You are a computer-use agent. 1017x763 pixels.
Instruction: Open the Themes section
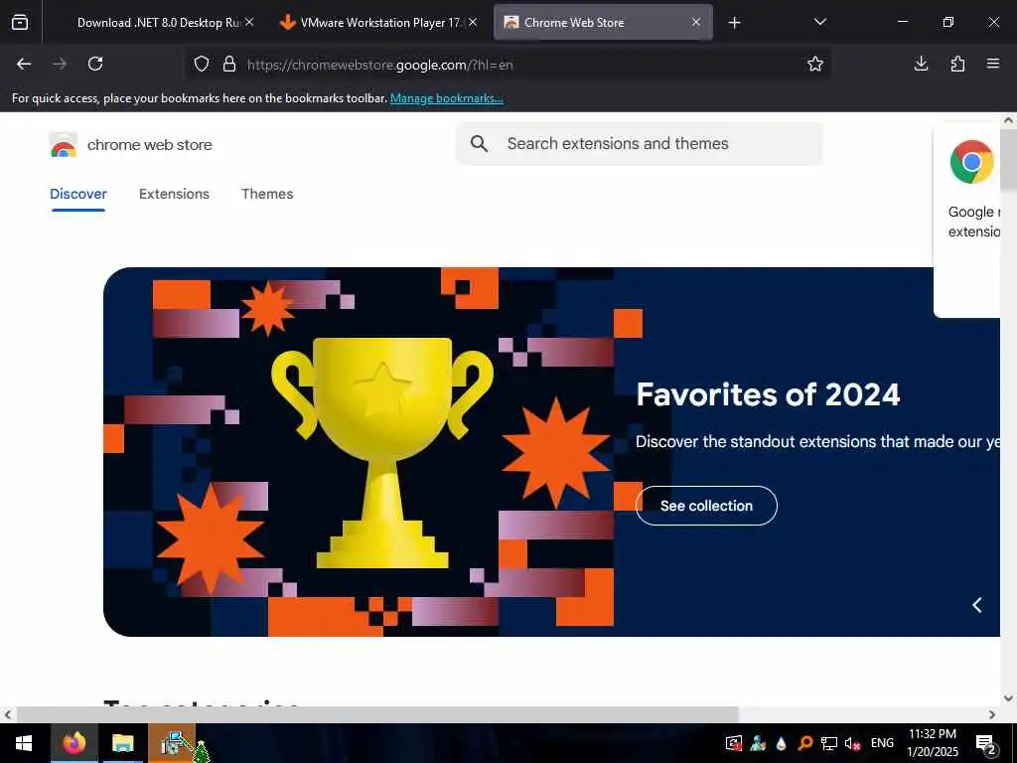click(x=267, y=194)
